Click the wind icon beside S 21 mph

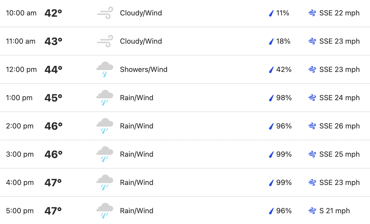[x=312, y=211]
